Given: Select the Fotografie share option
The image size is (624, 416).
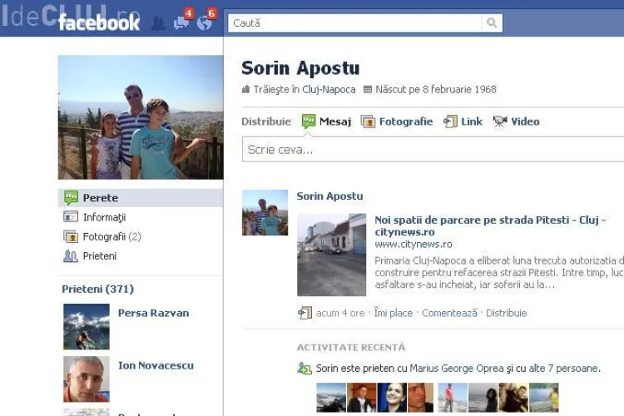Looking at the screenshot, I should 406,121.
